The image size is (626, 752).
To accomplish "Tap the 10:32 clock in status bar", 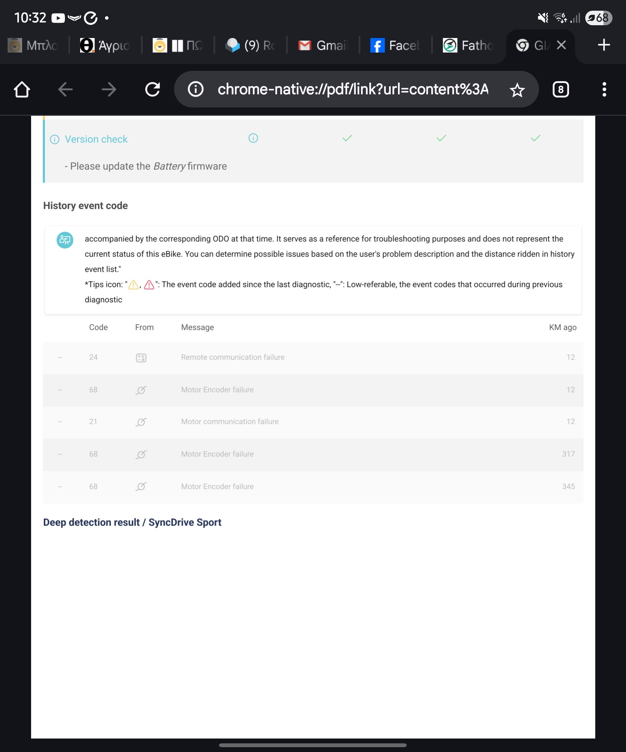I will [30, 18].
